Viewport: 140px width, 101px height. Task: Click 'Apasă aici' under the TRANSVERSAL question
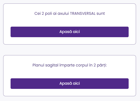[x=69, y=32]
